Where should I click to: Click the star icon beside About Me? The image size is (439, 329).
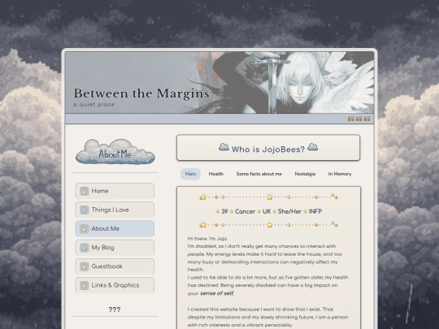click(85, 229)
